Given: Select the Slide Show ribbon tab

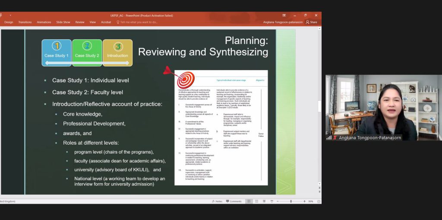Looking at the screenshot, I should pos(63,22).
